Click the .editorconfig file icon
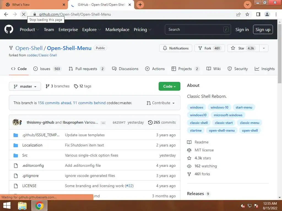Image resolution: width=282 pixels, height=211 pixels. pos(16,165)
